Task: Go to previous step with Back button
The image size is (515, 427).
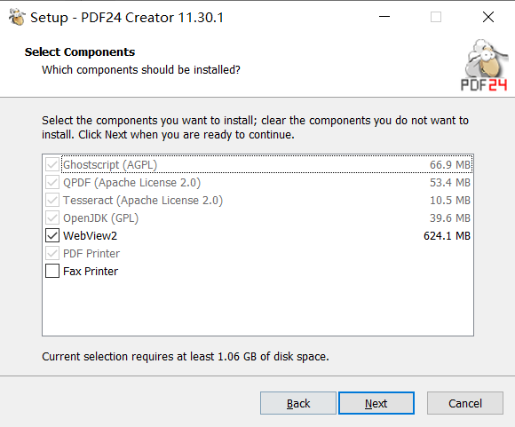Action: [x=298, y=403]
